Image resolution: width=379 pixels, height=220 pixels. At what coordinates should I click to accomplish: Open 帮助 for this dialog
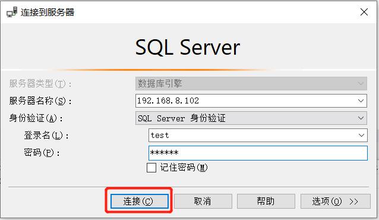click(x=266, y=201)
